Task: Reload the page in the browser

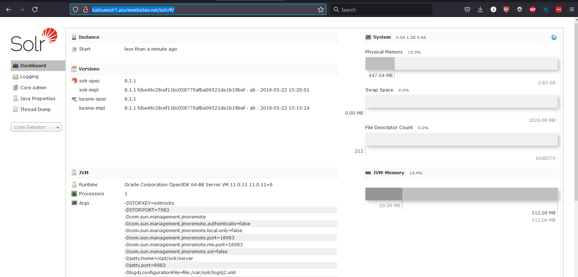Action: 35,10
